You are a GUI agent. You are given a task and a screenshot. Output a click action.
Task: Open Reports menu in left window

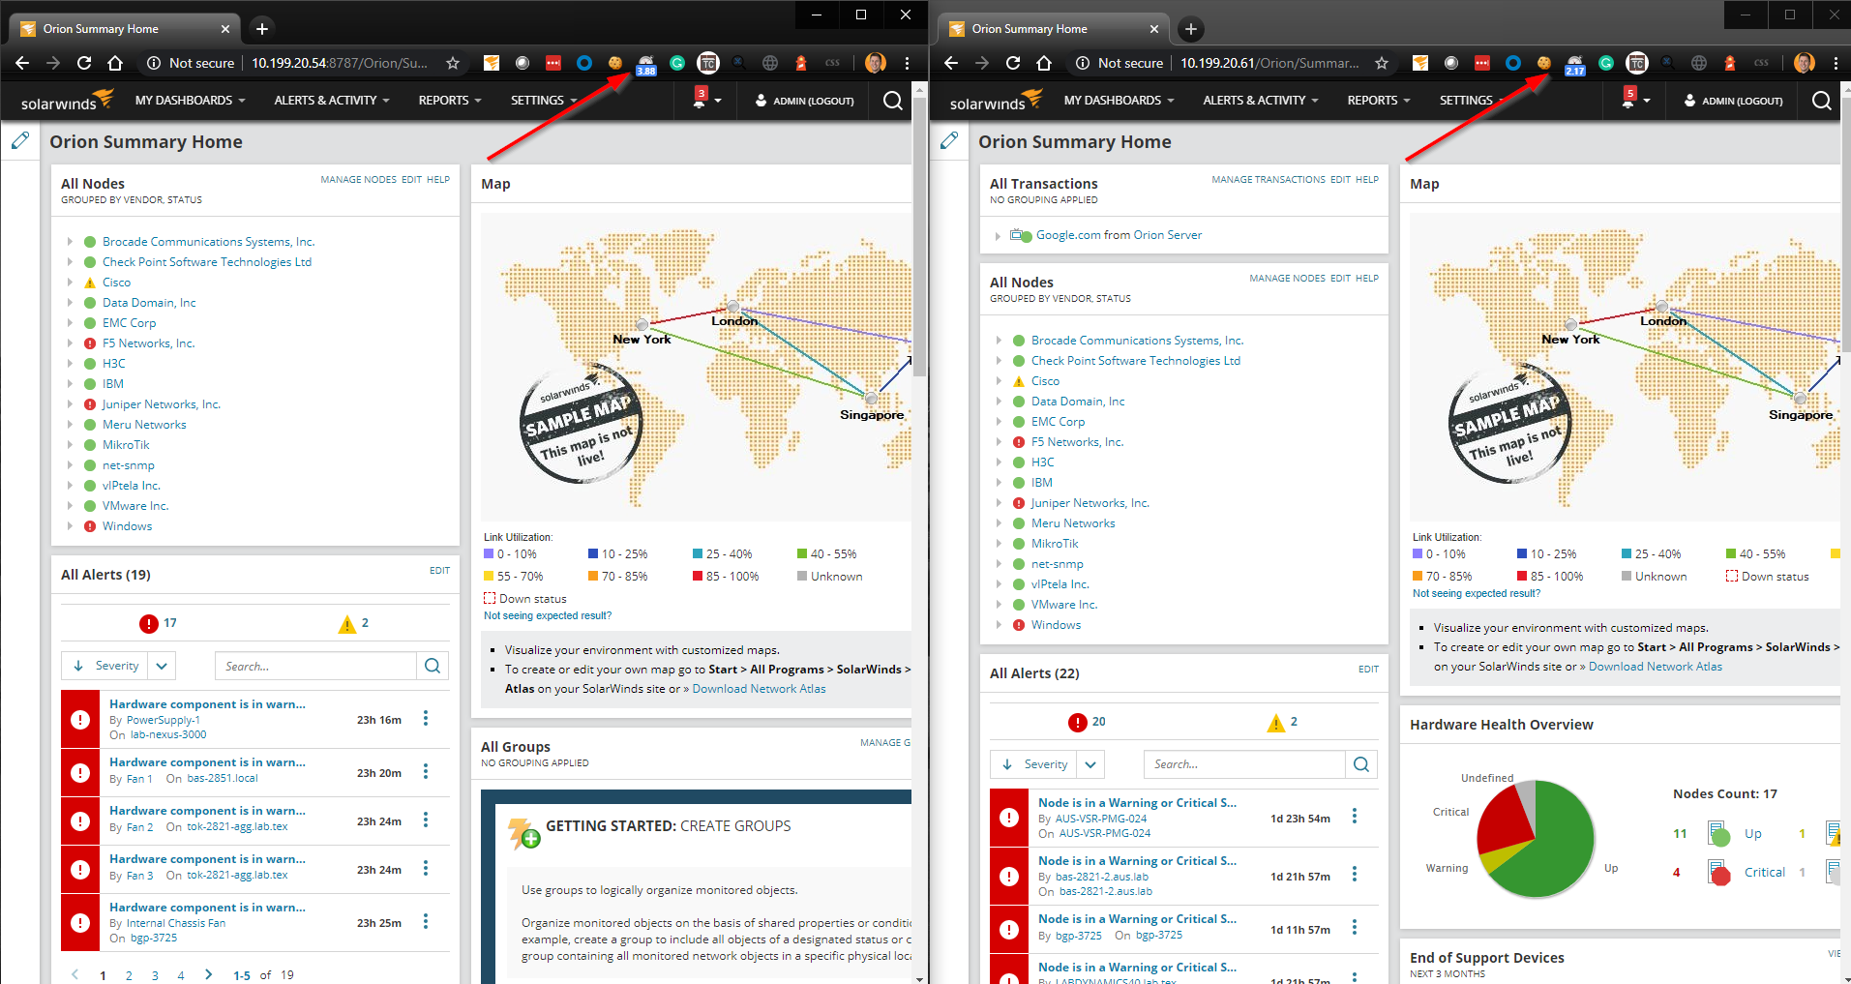(450, 101)
